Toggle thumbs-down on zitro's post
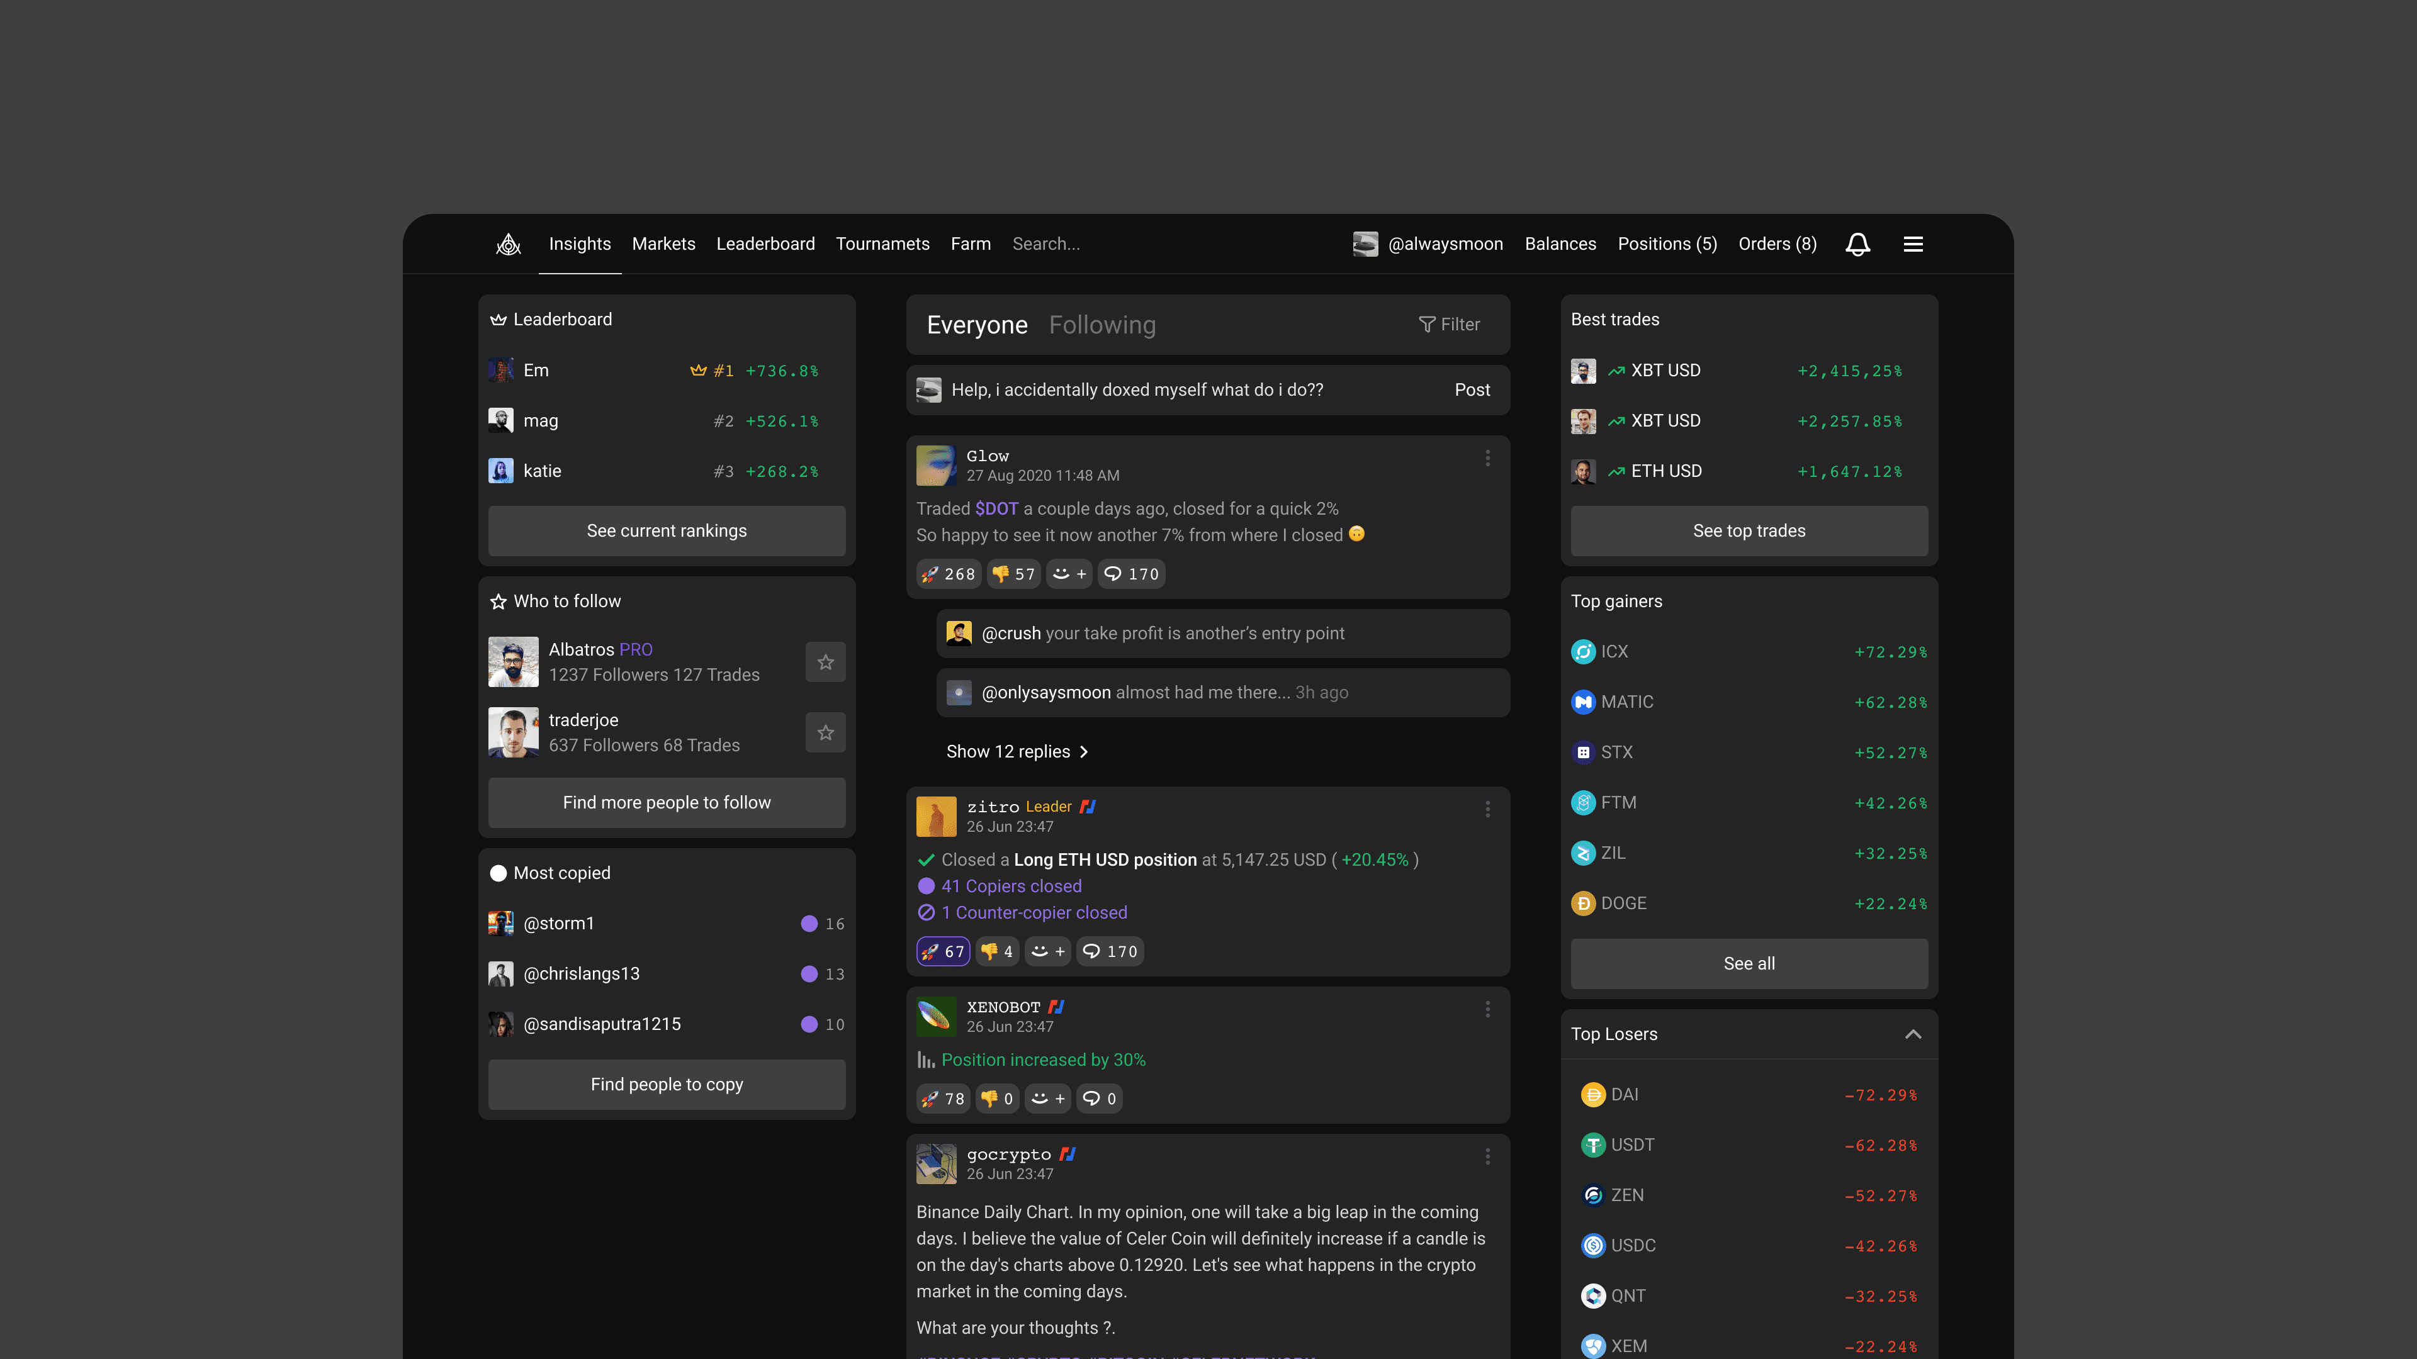The width and height of the screenshot is (2417, 1359). tap(996, 952)
